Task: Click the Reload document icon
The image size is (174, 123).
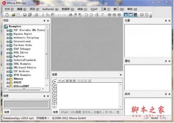Action: click(x=18, y=15)
